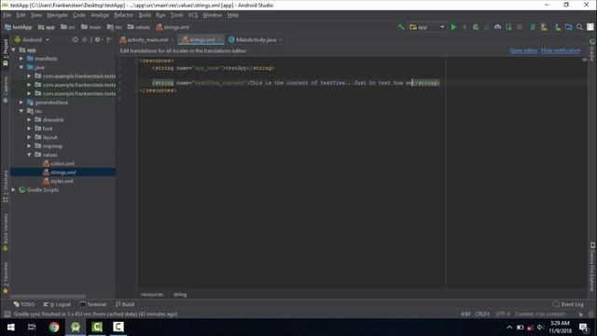Click the Sync Project with Gradle icon
Viewport: 597px width, 336px height.
tap(533, 27)
